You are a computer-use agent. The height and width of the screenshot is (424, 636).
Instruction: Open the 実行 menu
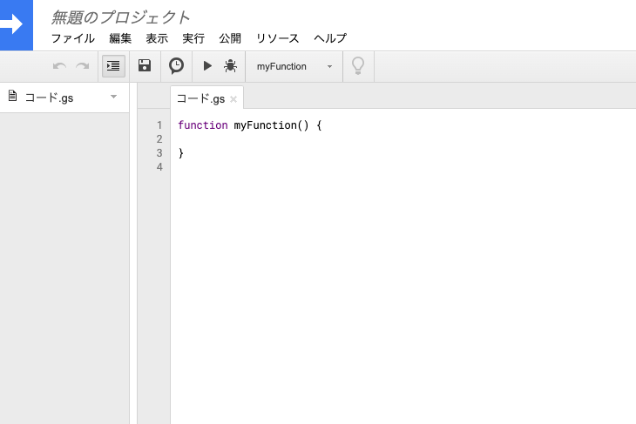point(193,38)
